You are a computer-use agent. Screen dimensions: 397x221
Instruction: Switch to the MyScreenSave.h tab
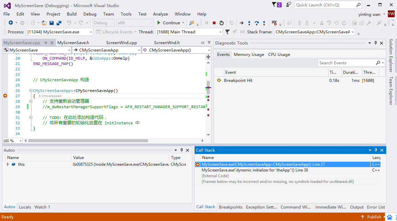(73, 43)
